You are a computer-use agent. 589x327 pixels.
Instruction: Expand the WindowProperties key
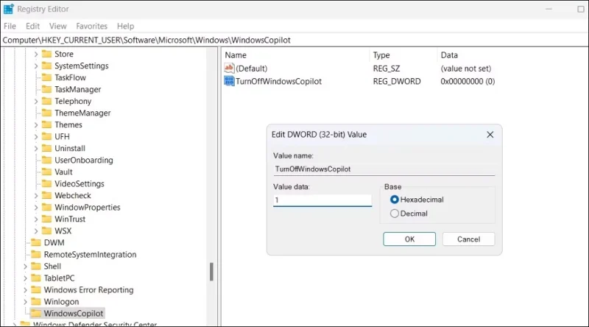(x=36, y=208)
